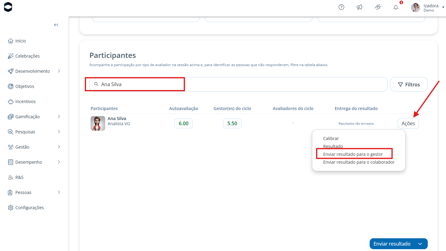Click the 6.00 Autoavaliação score

click(x=184, y=123)
